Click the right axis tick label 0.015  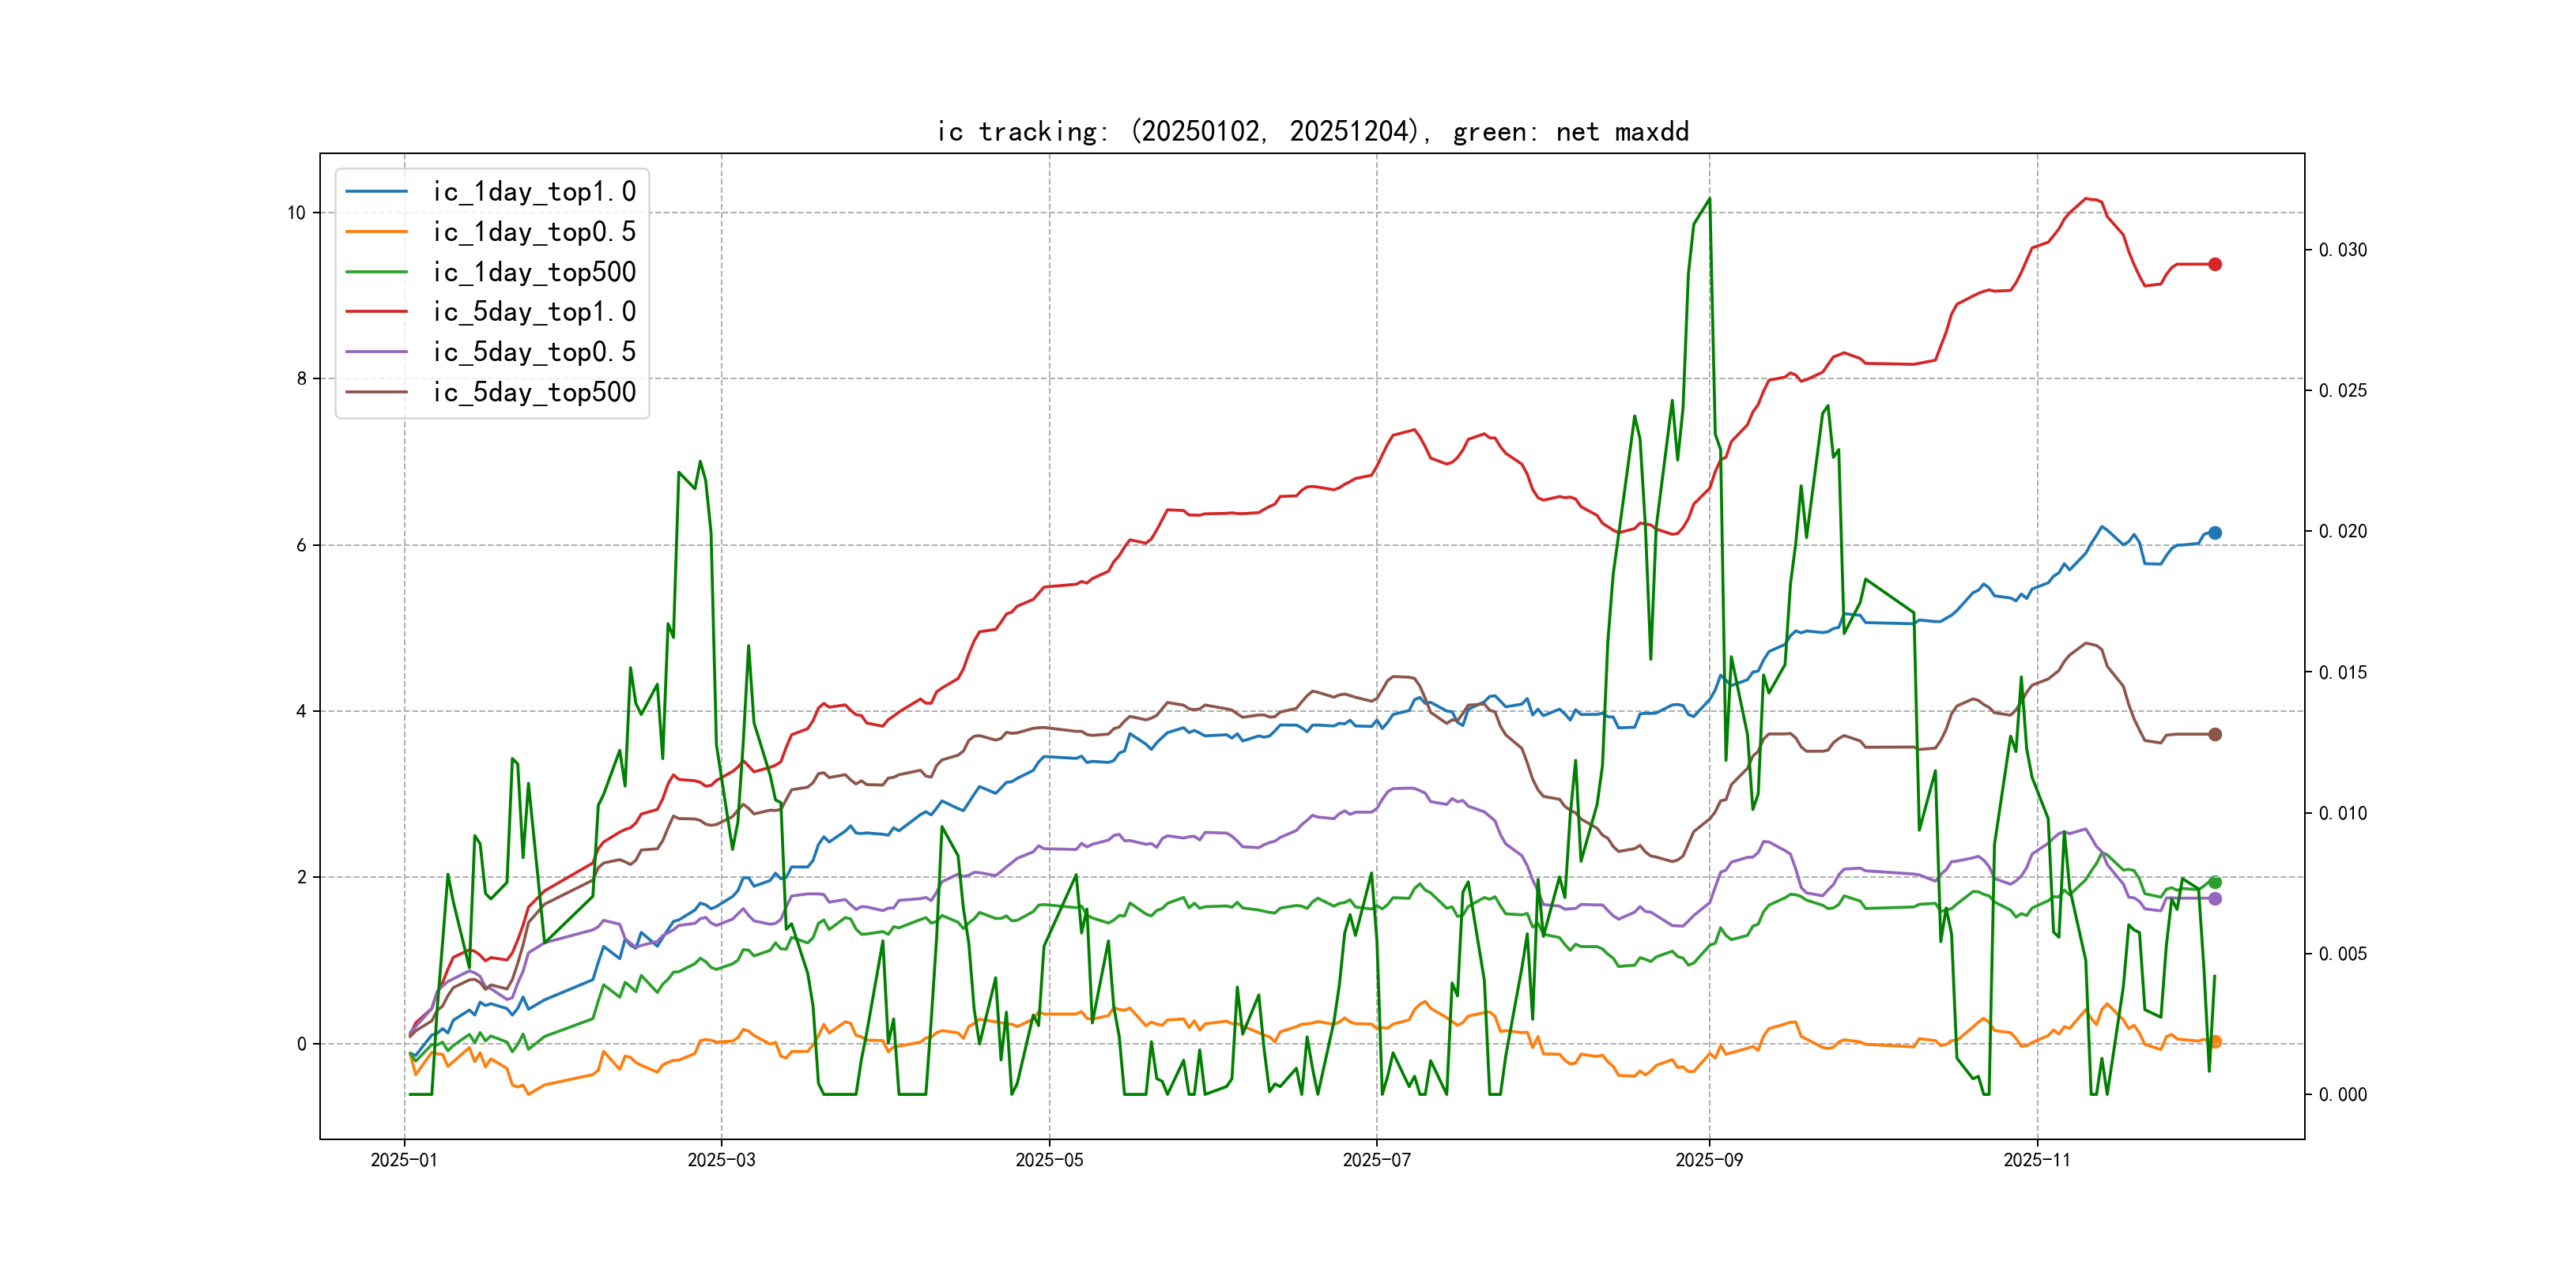coord(2342,673)
